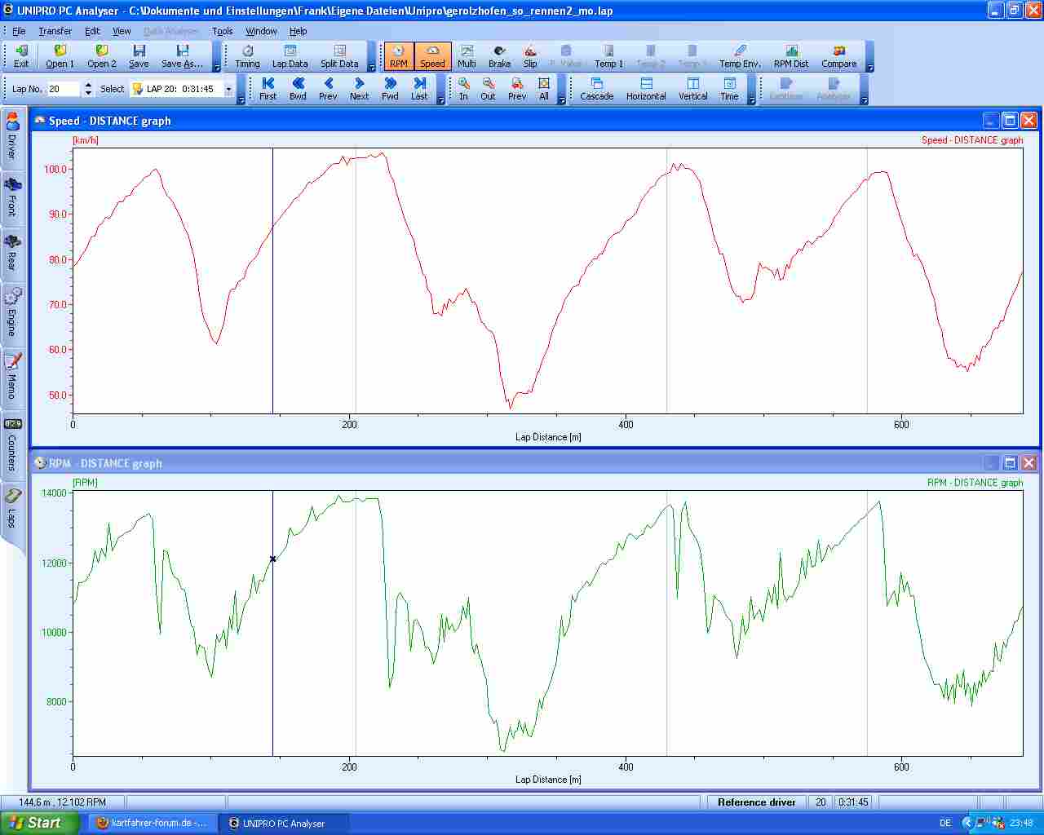Open the Driver side tab
This screenshot has height=835, width=1044.
click(x=12, y=137)
